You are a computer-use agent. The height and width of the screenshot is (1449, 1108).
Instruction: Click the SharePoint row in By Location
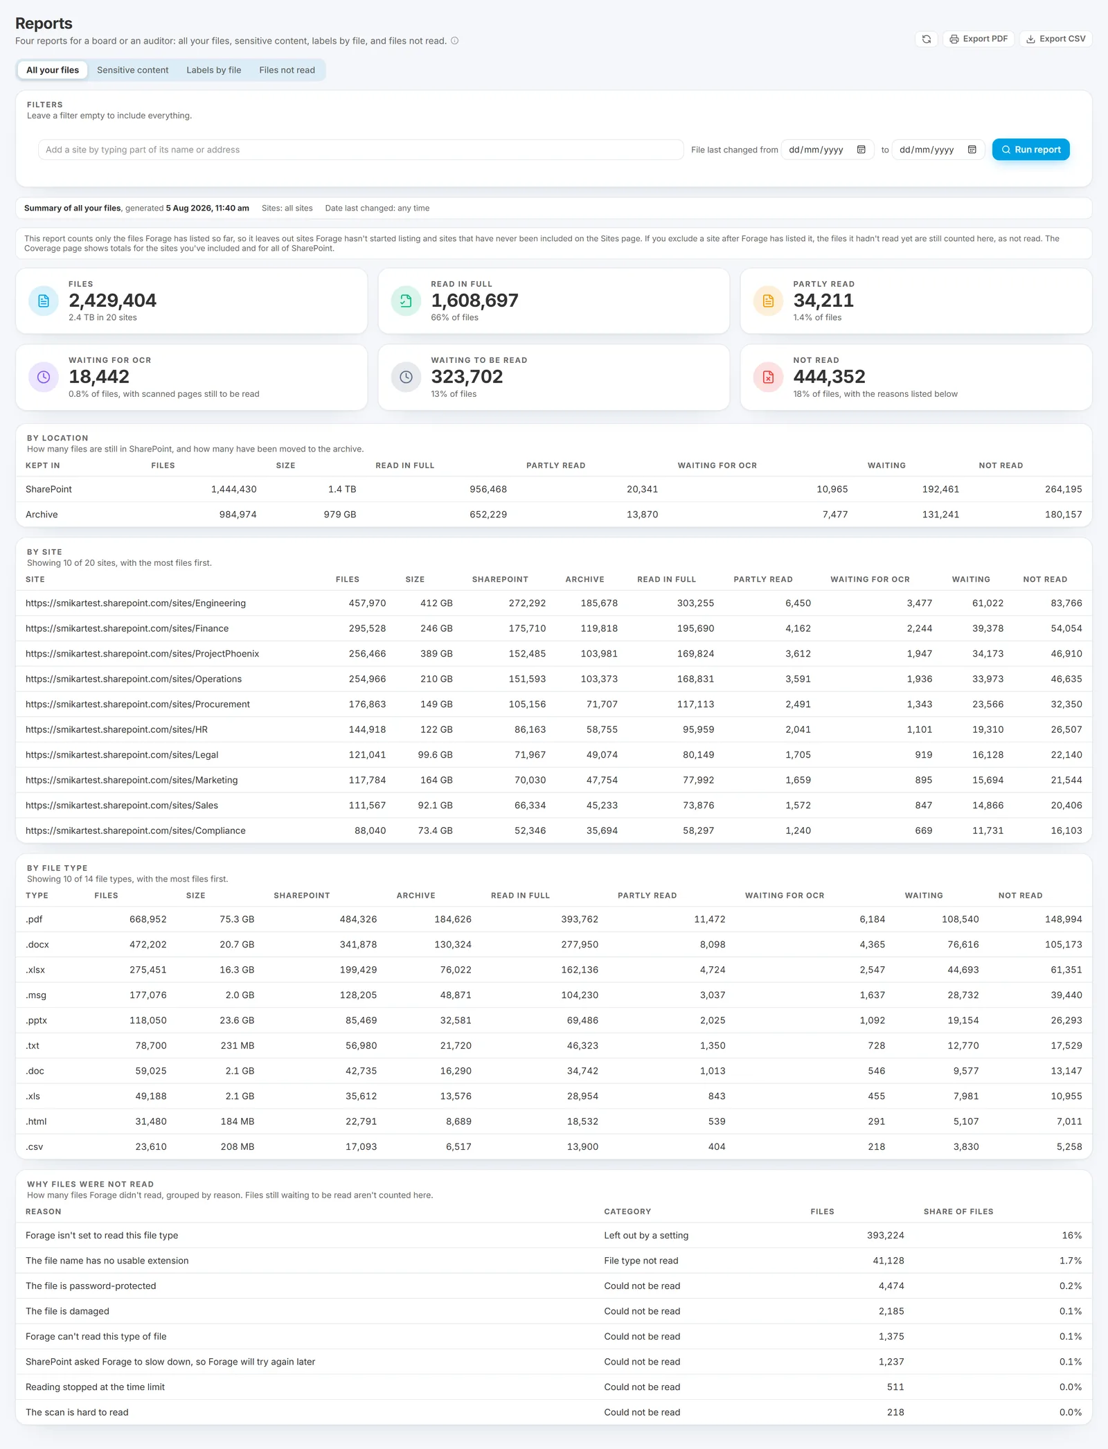[554, 489]
